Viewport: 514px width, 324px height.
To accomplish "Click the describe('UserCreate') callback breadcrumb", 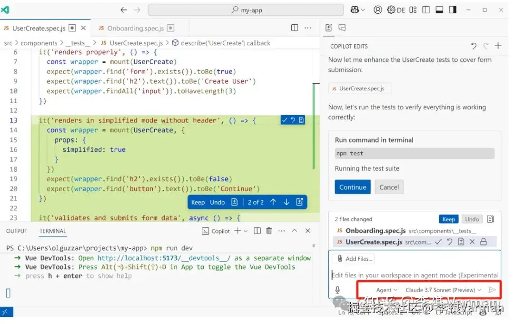I will (x=225, y=43).
